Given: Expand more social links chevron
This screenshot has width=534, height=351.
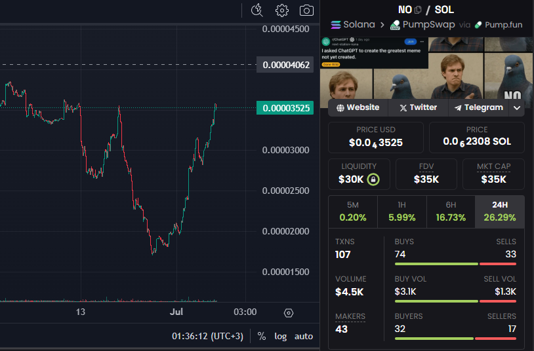Looking at the screenshot, I should pyautogui.click(x=517, y=108).
